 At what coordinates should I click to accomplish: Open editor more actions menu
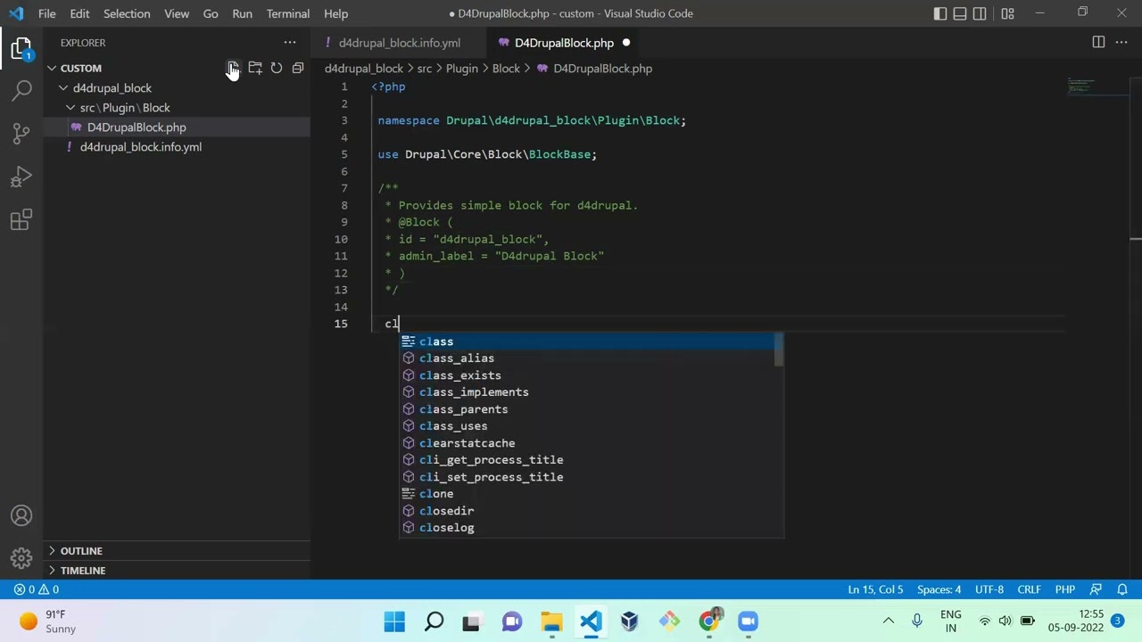click(1121, 43)
